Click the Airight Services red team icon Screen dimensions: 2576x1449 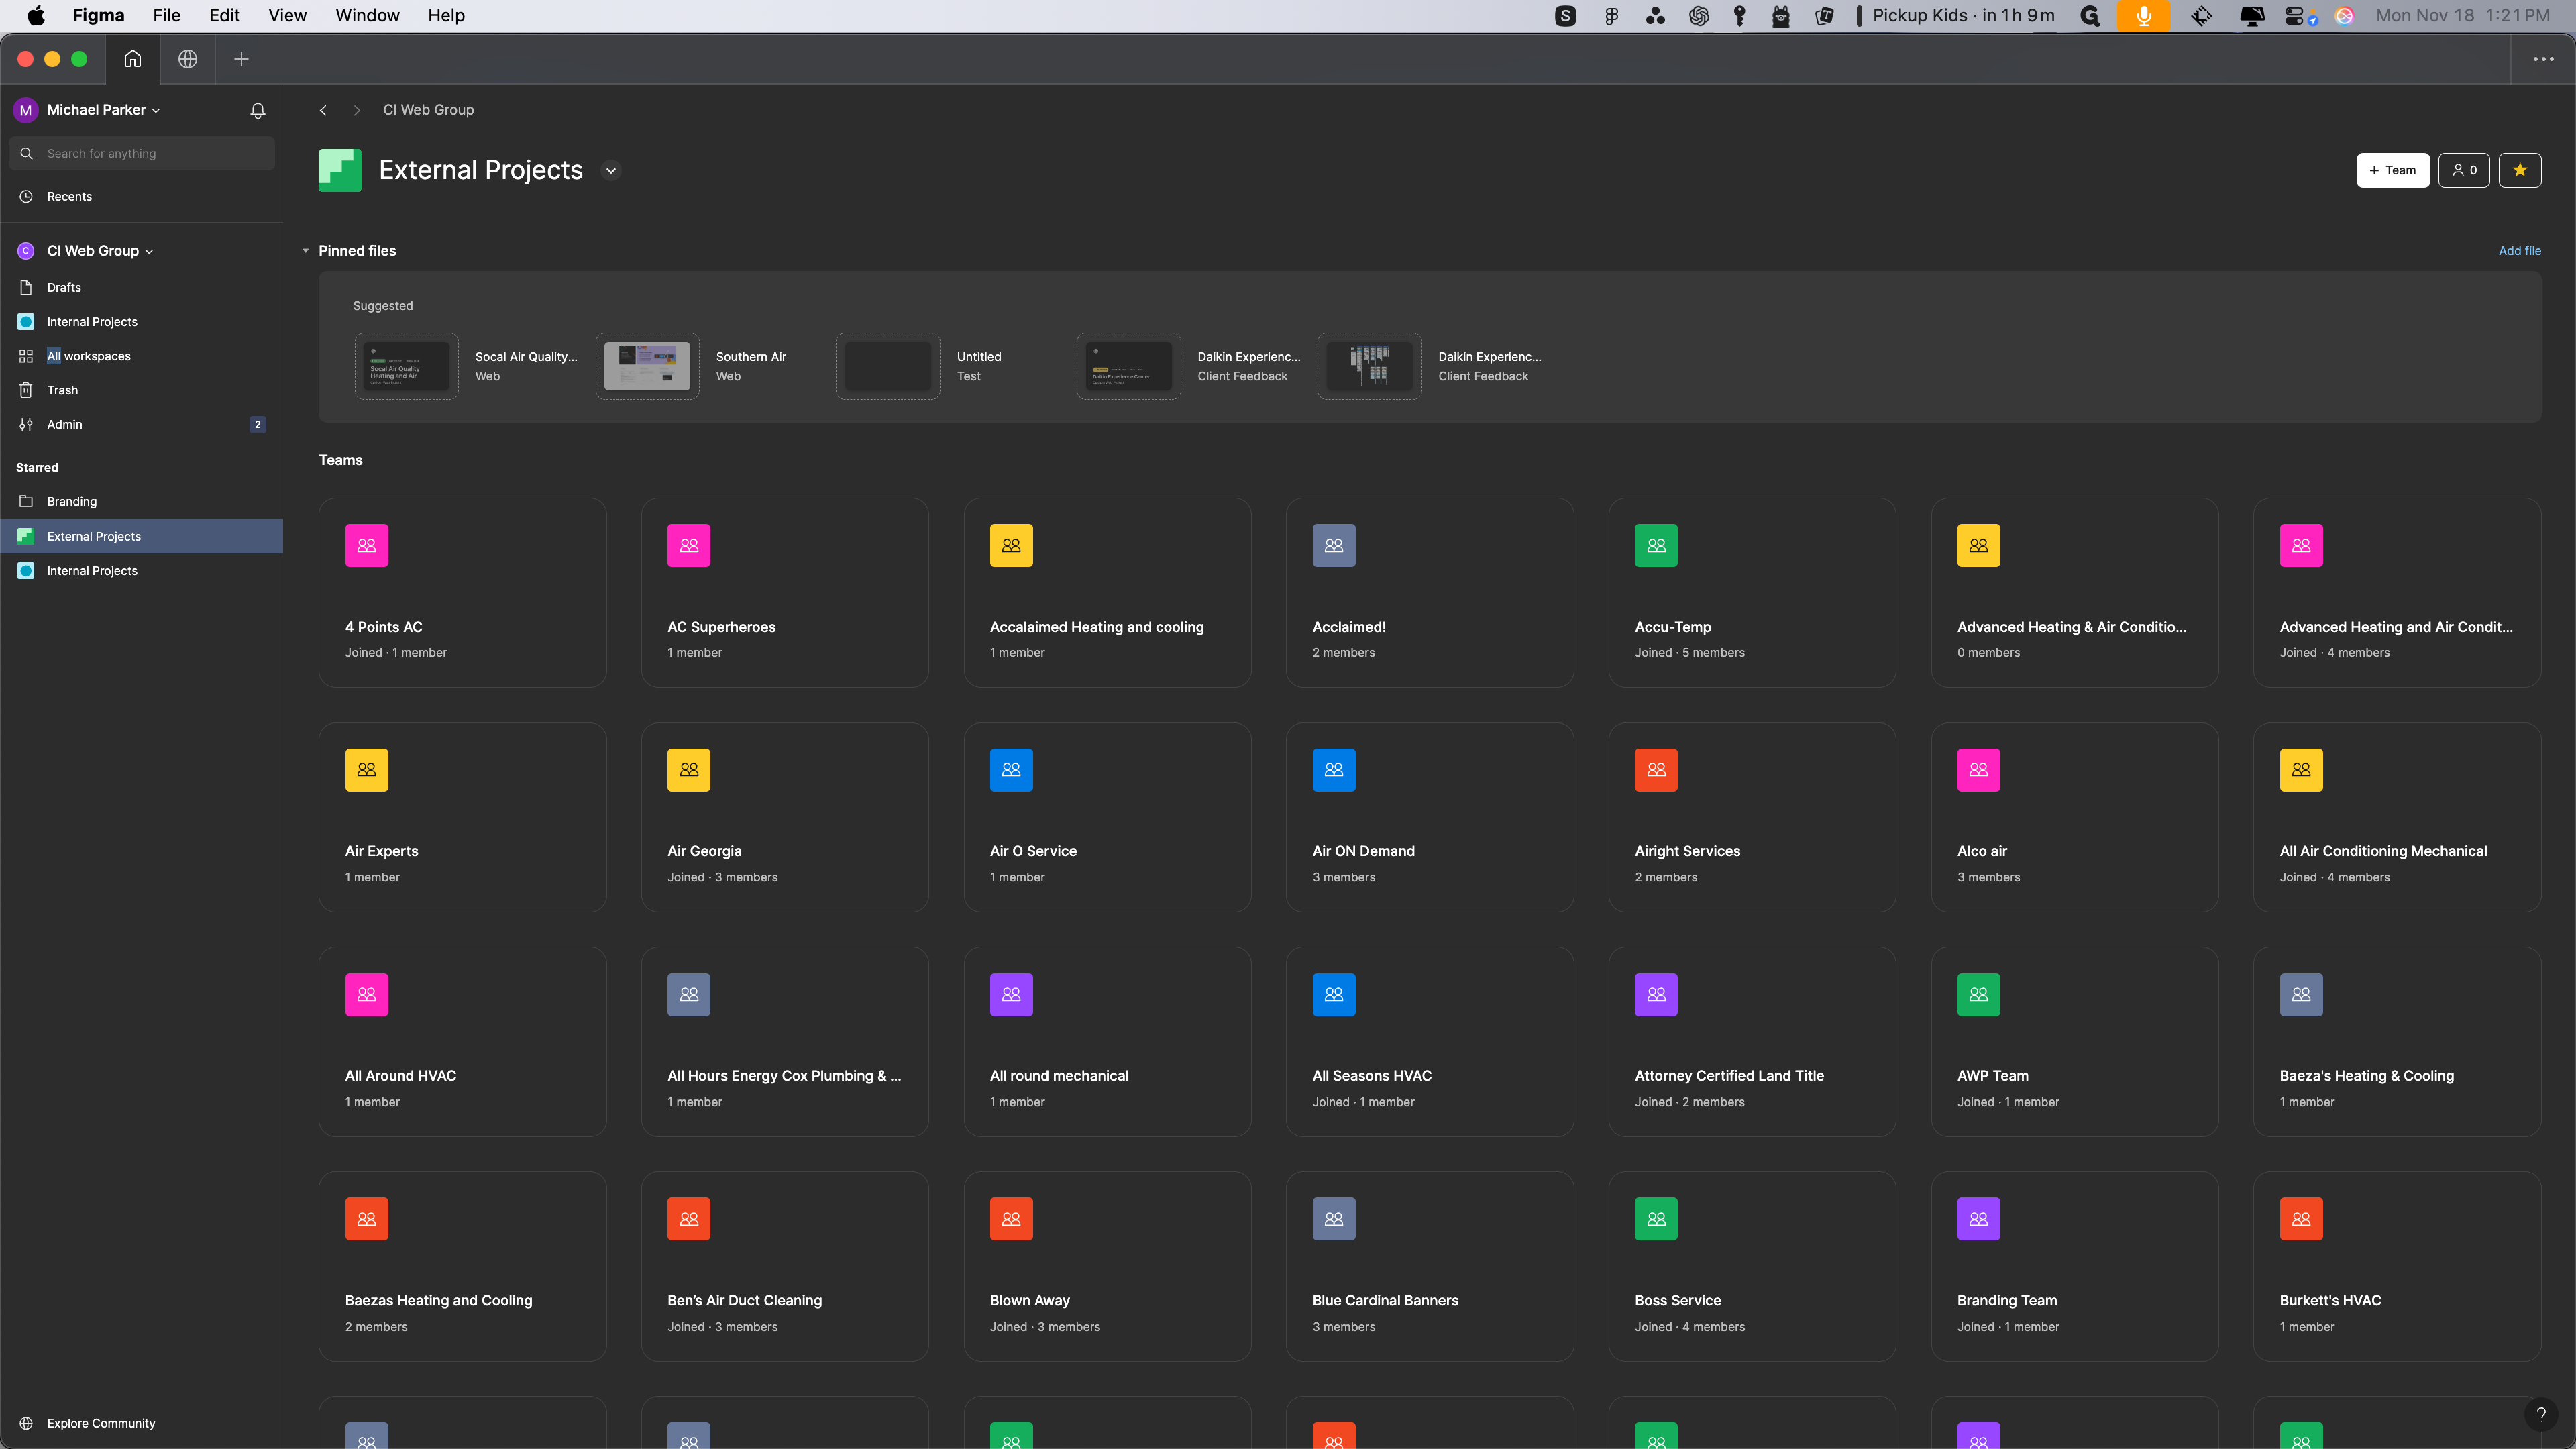pyautogui.click(x=1656, y=770)
